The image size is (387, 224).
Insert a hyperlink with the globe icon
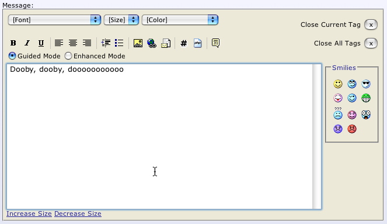point(152,43)
